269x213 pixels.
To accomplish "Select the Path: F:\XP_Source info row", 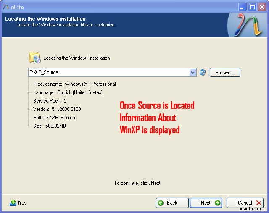I will pyautogui.click(x=54, y=118).
